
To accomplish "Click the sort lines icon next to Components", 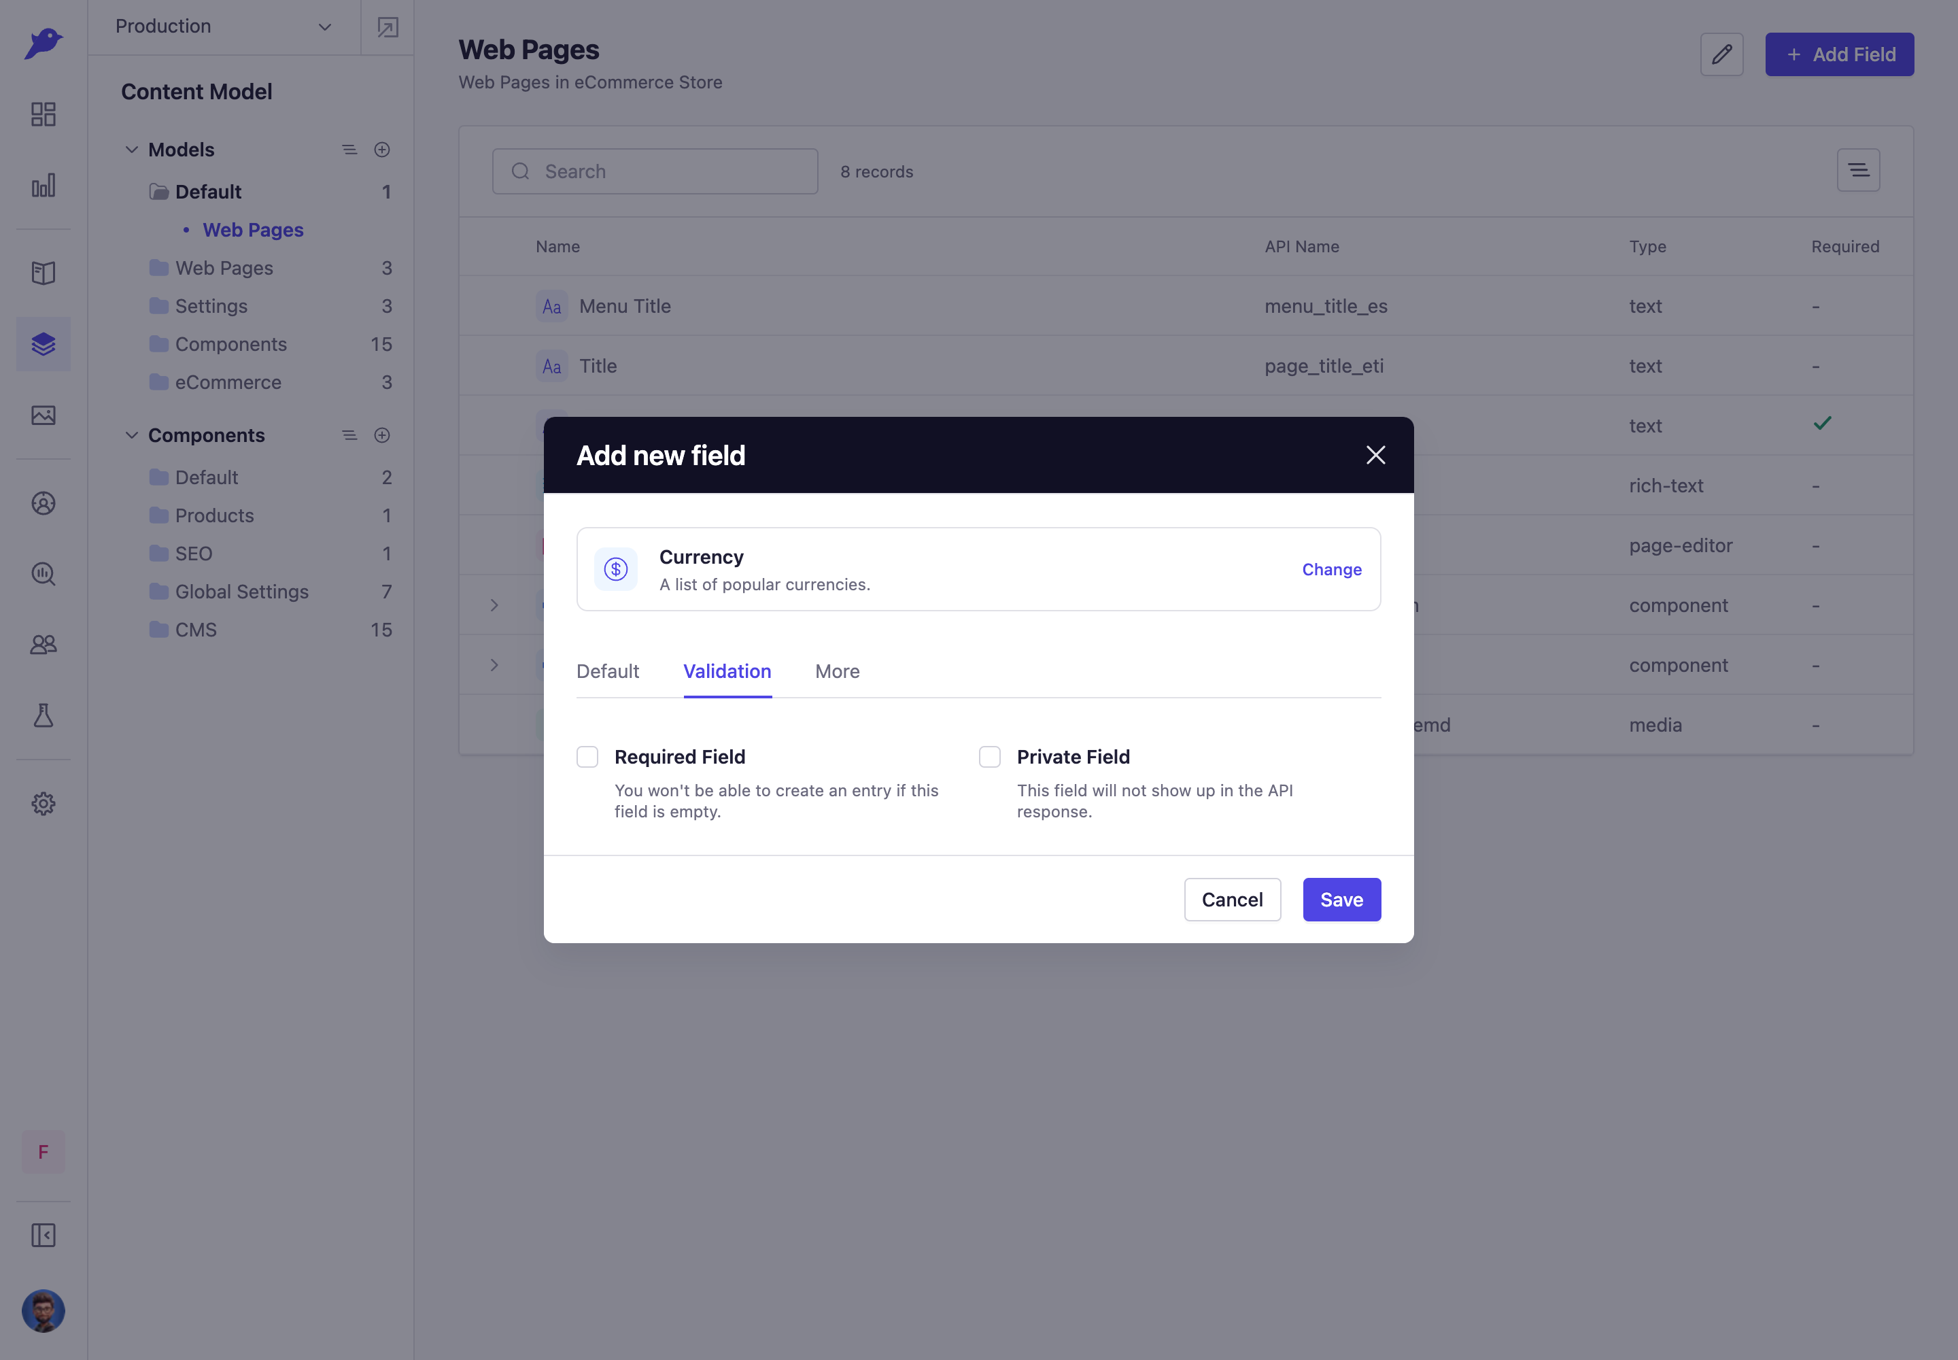I will [349, 435].
